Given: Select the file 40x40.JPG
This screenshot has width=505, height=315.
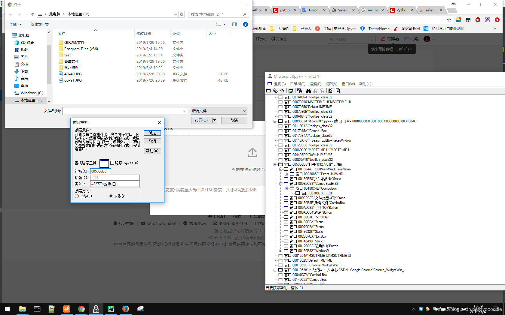Looking at the screenshot, I should 73,74.
